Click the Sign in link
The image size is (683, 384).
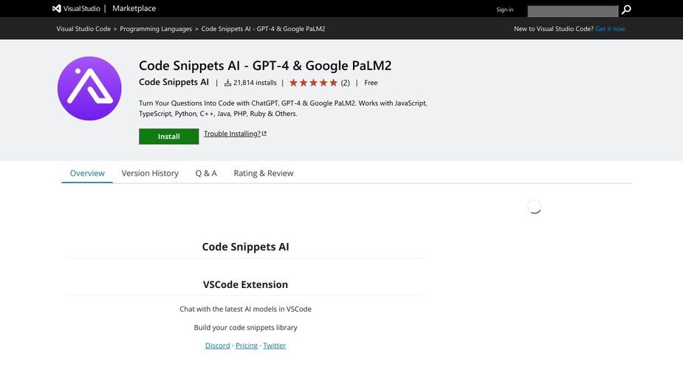coord(505,10)
